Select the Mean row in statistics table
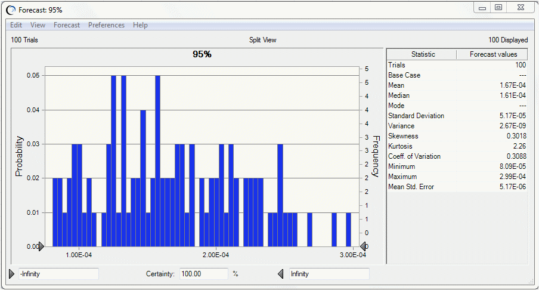539x290 pixels. [457, 85]
